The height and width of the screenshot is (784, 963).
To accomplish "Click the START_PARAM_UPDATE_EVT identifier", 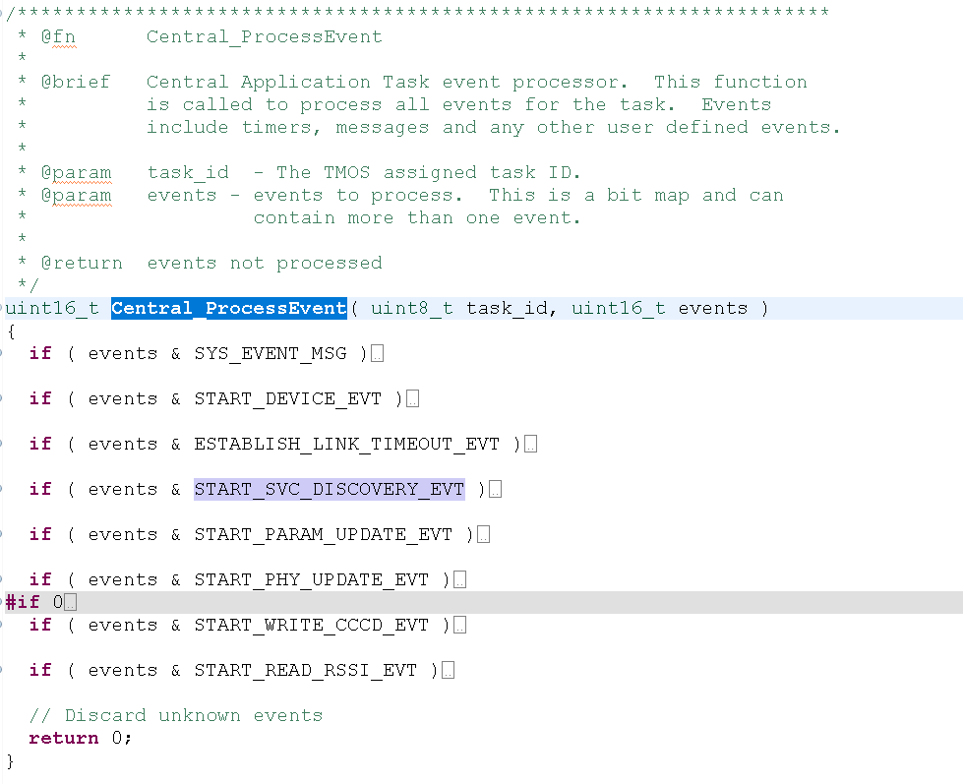I will click(324, 535).
